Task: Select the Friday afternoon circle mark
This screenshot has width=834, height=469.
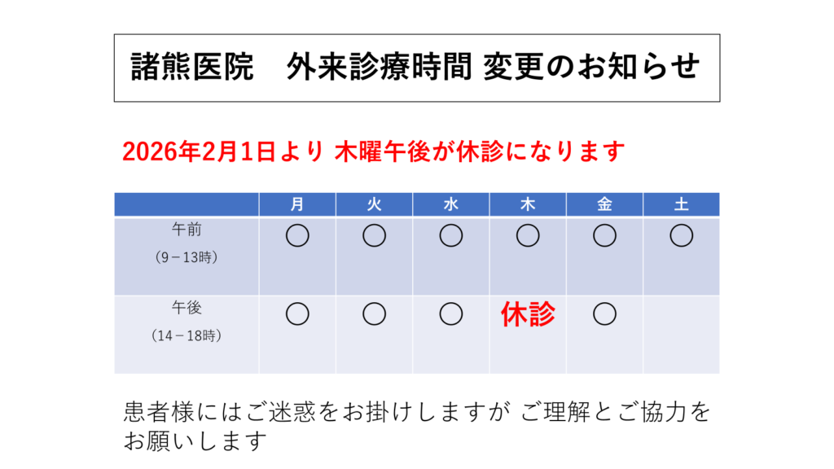Action: point(604,313)
